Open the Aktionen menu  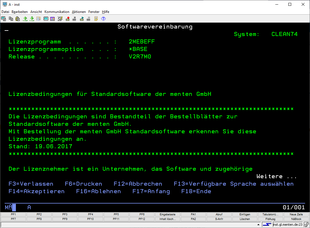[x=79, y=12]
